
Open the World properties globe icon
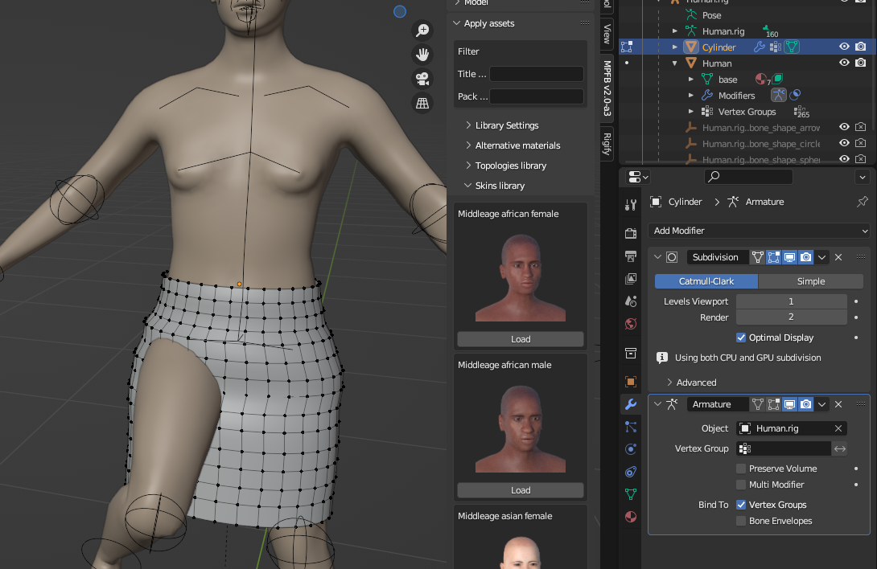[x=631, y=324]
